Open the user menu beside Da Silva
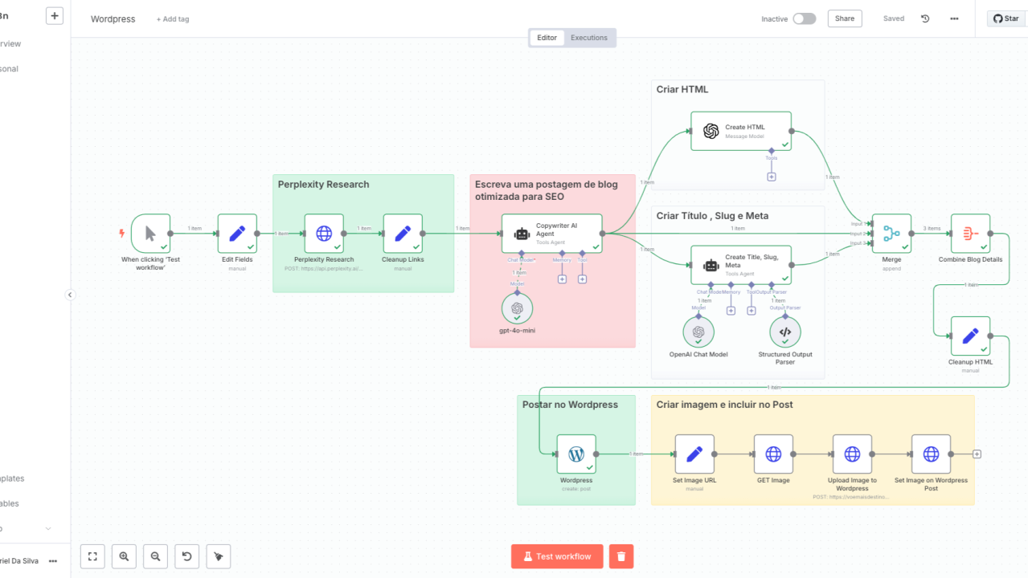This screenshot has width=1028, height=578. 53,561
